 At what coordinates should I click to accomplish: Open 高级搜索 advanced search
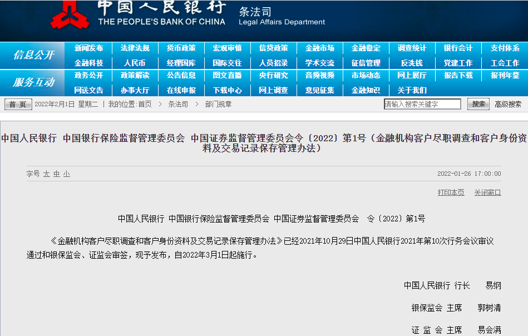click(x=508, y=105)
